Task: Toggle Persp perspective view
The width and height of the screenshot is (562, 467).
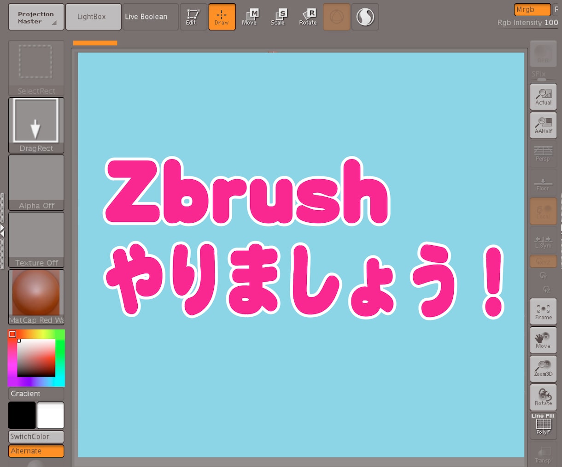Action: click(544, 154)
